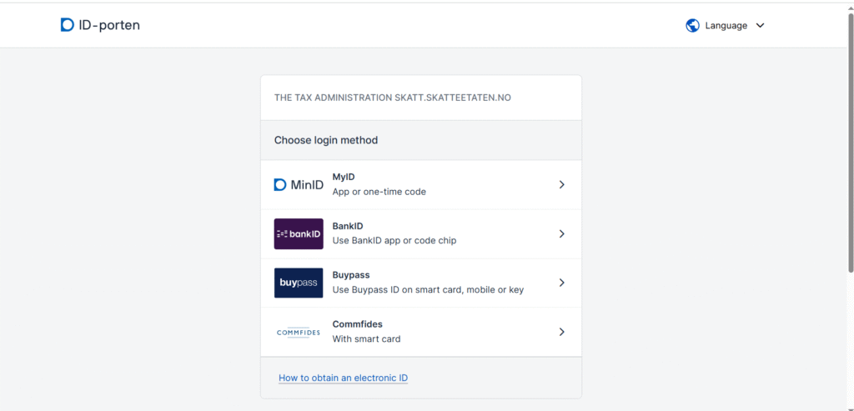Image resolution: width=854 pixels, height=411 pixels.
Task: Click the chevron arrow for MyID
Action: coord(562,185)
